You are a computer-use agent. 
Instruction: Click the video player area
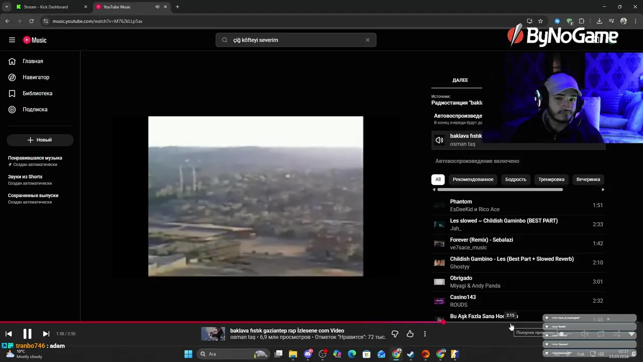(x=256, y=196)
